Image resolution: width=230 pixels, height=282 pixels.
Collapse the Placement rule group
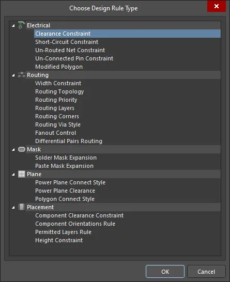pyautogui.click(x=13, y=208)
